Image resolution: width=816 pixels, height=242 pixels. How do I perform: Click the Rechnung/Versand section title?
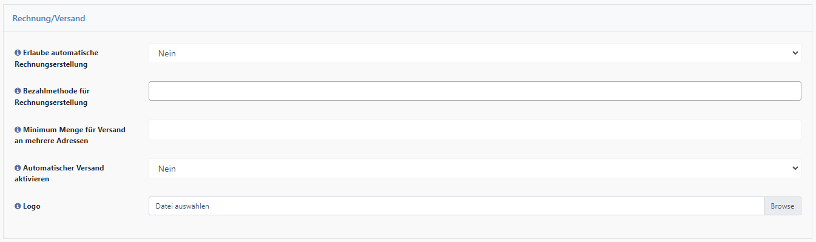coord(49,19)
